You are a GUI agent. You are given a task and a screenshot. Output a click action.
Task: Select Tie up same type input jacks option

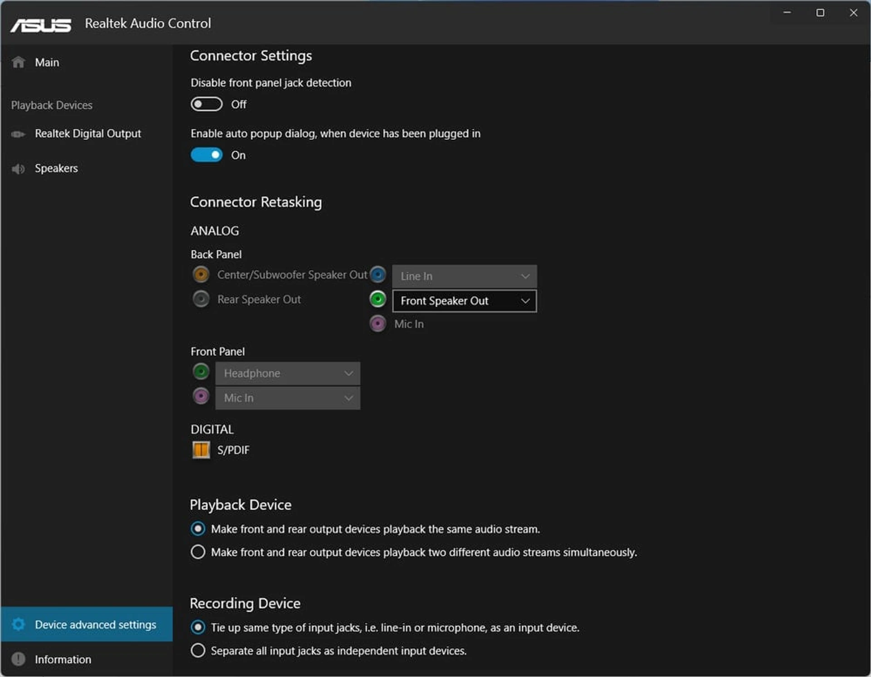click(x=198, y=627)
